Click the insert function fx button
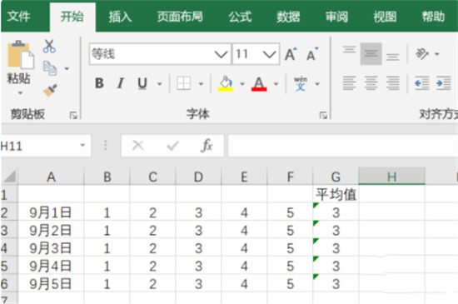The height and width of the screenshot is (304, 458). pyautogui.click(x=207, y=145)
